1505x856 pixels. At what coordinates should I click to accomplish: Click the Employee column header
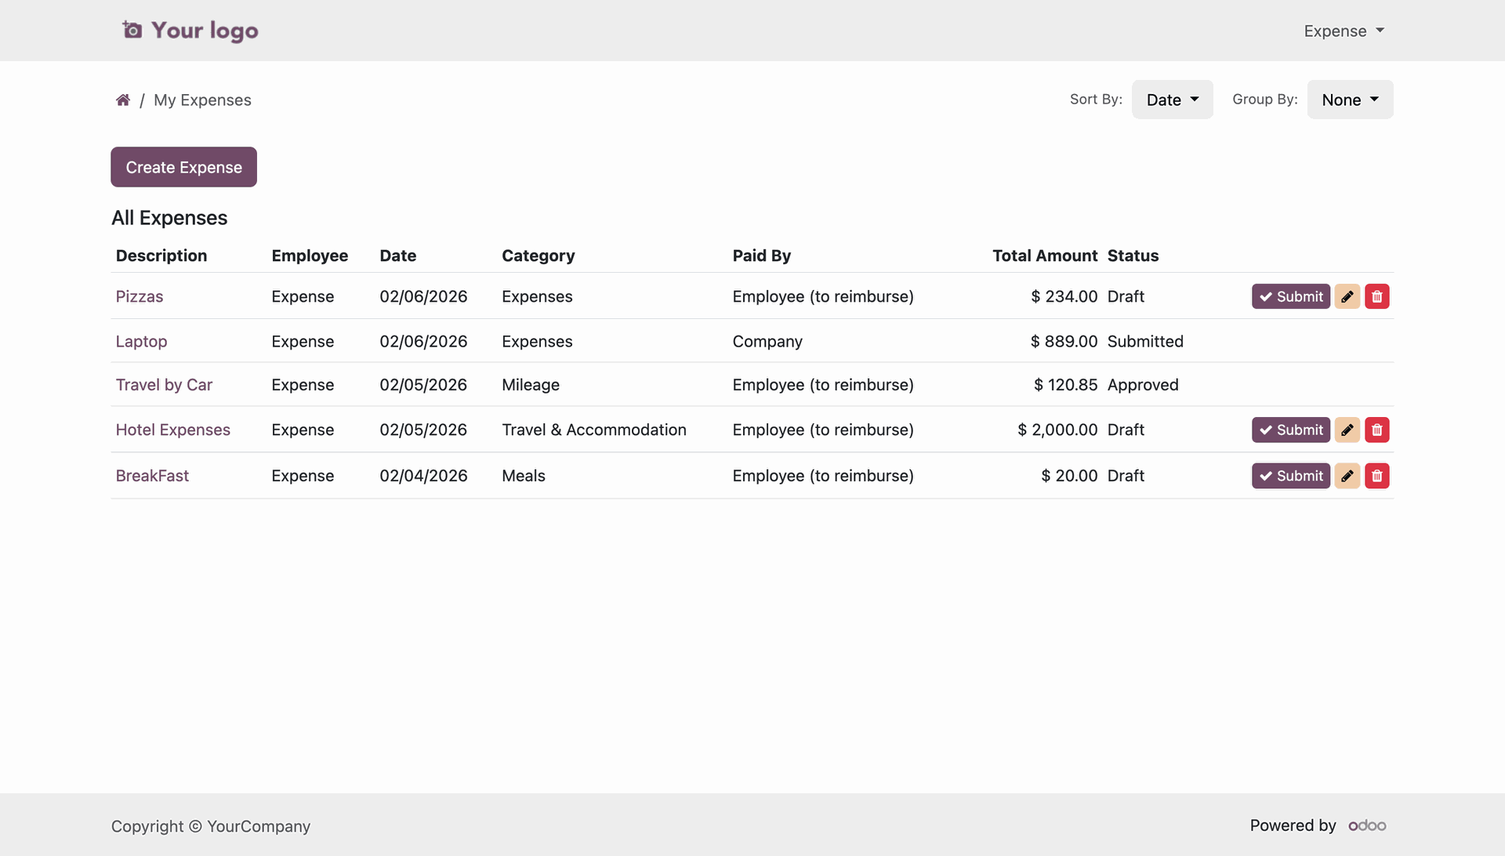(310, 256)
